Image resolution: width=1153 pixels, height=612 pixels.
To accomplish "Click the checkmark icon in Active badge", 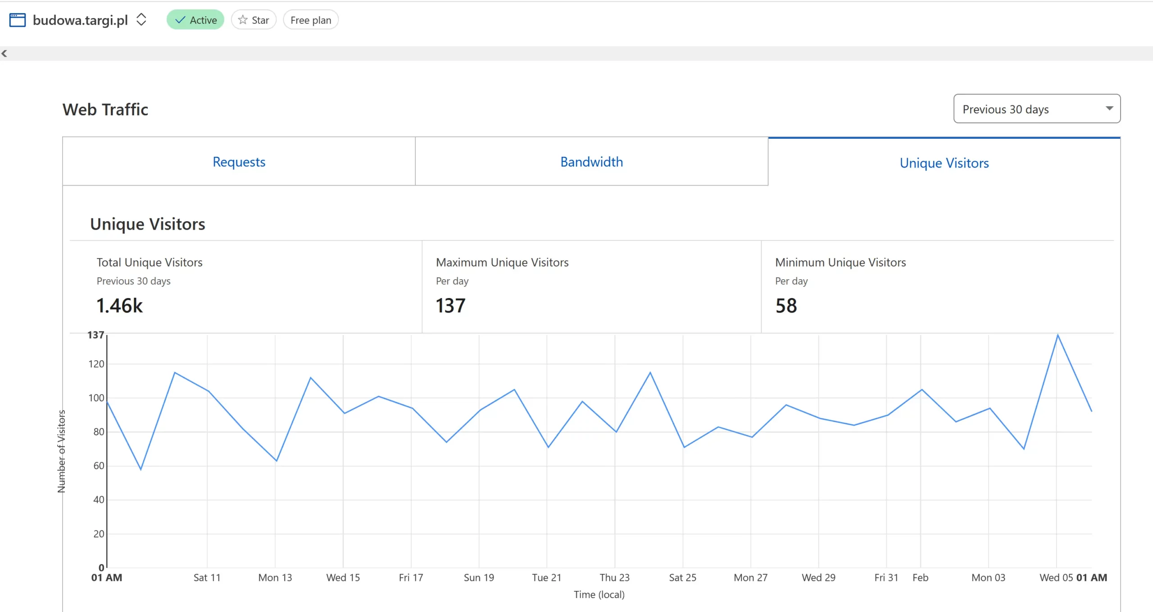I will pos(180,20).
